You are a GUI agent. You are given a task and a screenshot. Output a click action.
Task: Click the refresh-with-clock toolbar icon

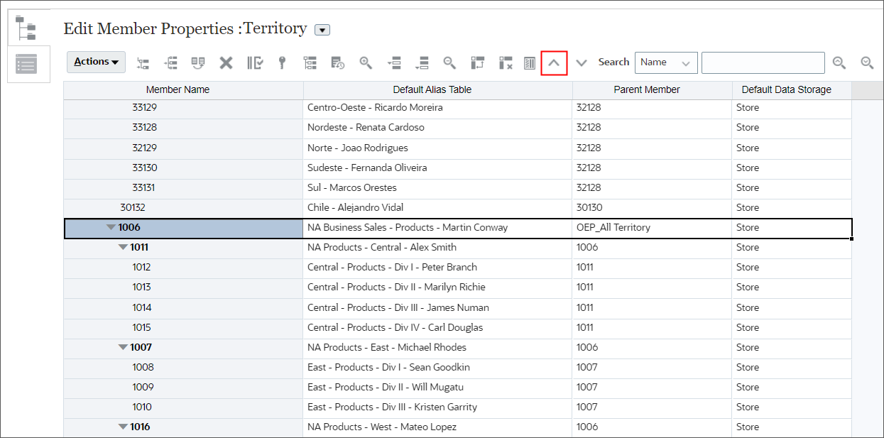[337, 62]
